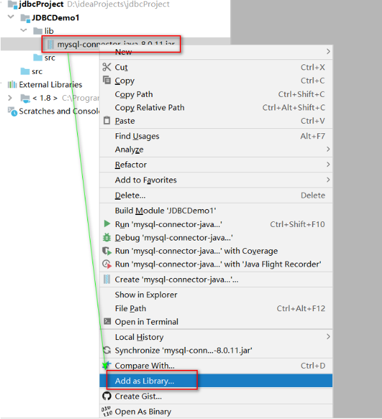The image size is (382, 419).
Task: Click the Run with Coverage shield icon
Action: (x=107, y=251)
